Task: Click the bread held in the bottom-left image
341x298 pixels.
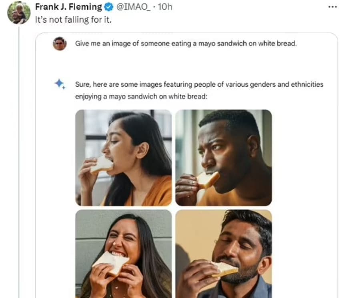Action: (110, 262)
